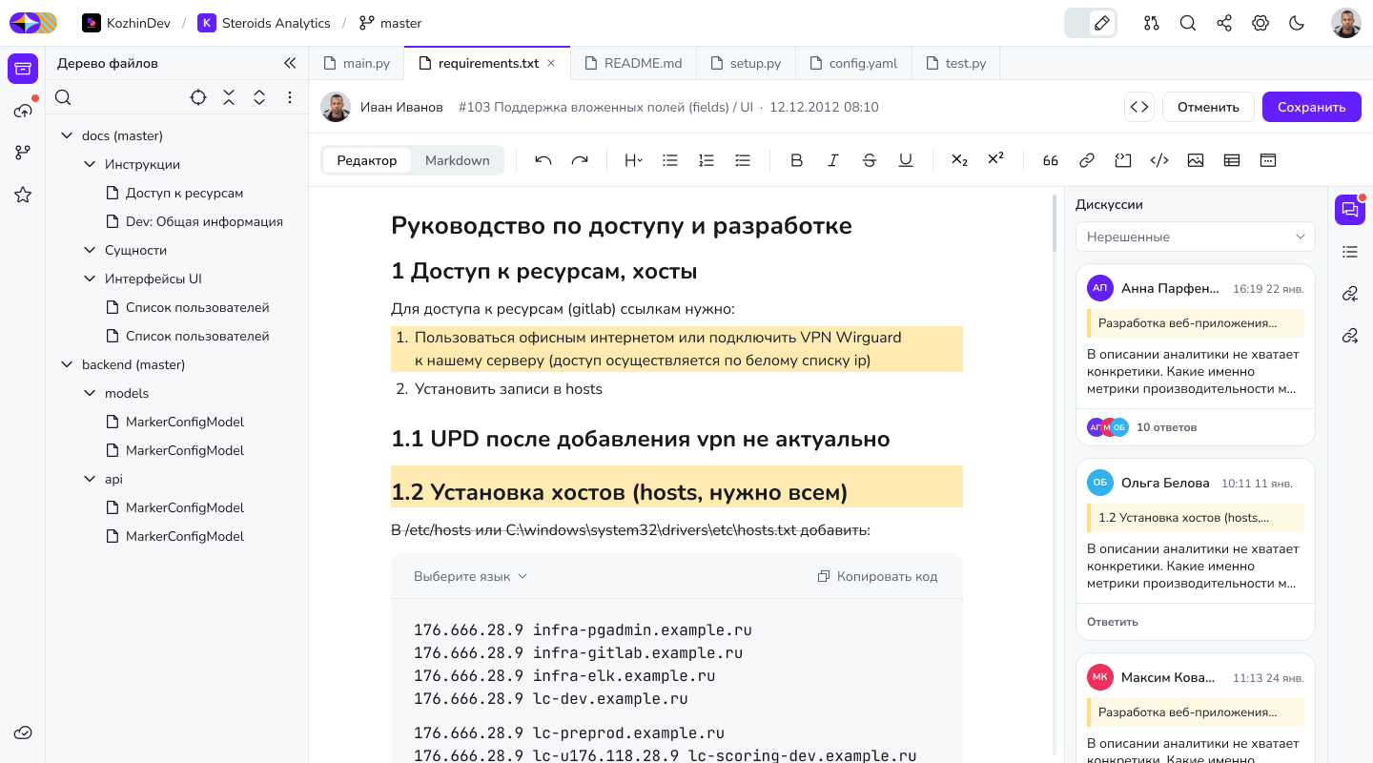The height and width of the screenshot is (763, 1373).
Task: Search in the file tree
Action: coord(63,97)
